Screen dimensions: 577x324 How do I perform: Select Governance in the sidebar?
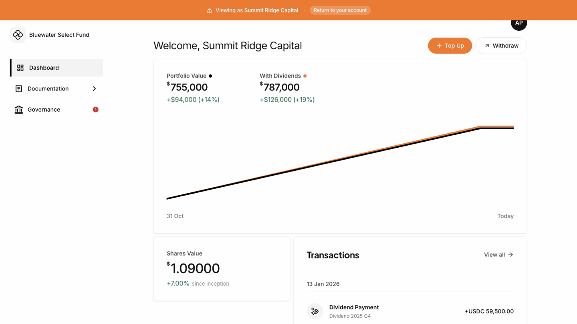[x=44, y=110]
